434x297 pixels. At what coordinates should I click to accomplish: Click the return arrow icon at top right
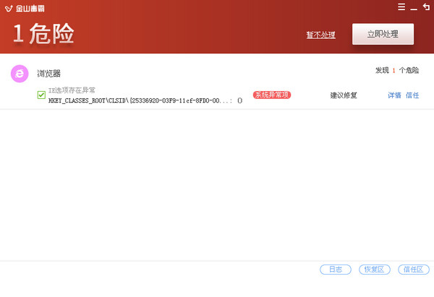click(x=426, y=7)
